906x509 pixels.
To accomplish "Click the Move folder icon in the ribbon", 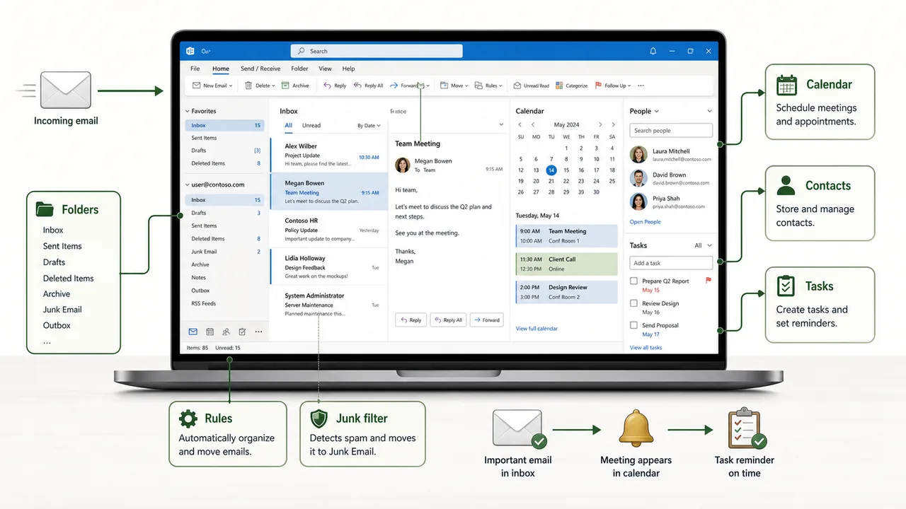I will click(444, 86).
